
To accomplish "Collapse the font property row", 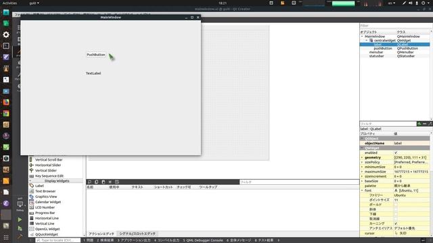I will pos(362,190).
